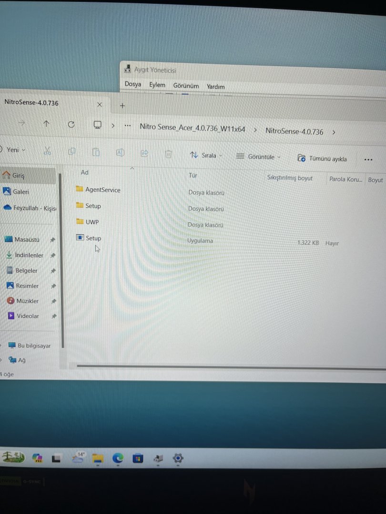This screenshot has width=386, height=514.
Task: Open Yardım menu in Aygıt Yöneticisi
Action: pos(216,87)
